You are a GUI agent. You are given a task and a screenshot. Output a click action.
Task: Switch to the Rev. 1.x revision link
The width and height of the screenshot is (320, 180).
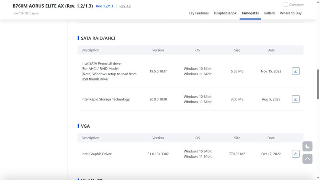coord(125,6)
